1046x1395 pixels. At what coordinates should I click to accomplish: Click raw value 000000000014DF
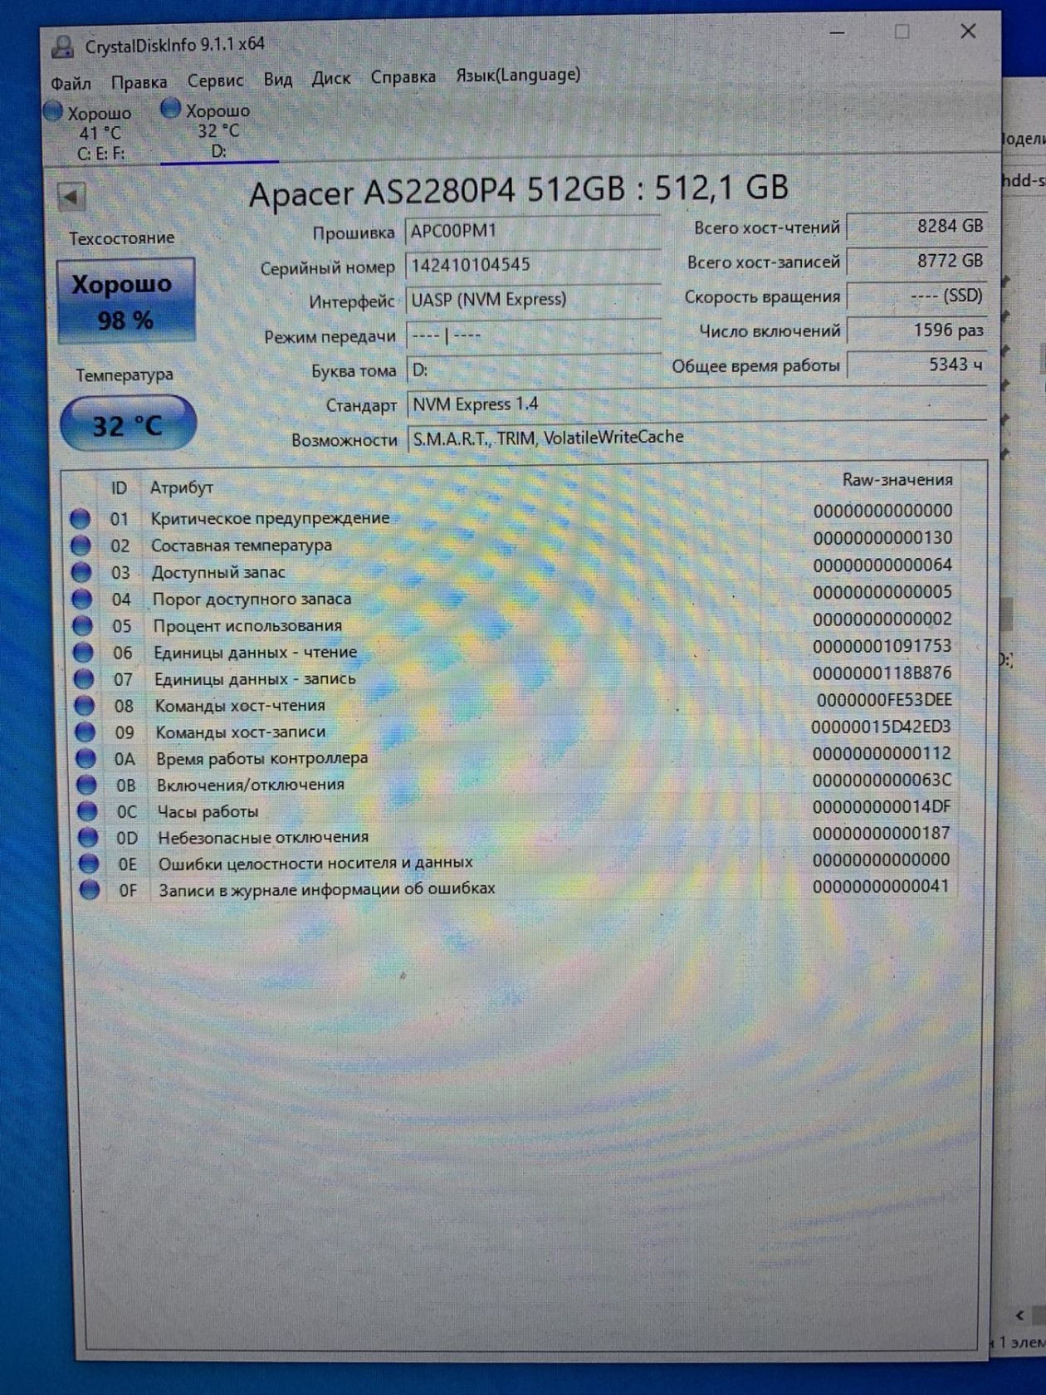882,806
